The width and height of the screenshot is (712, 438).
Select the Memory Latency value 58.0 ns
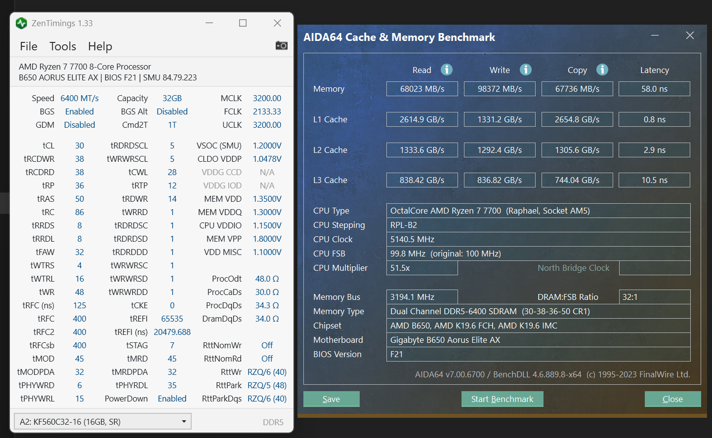tap(654, 89)
